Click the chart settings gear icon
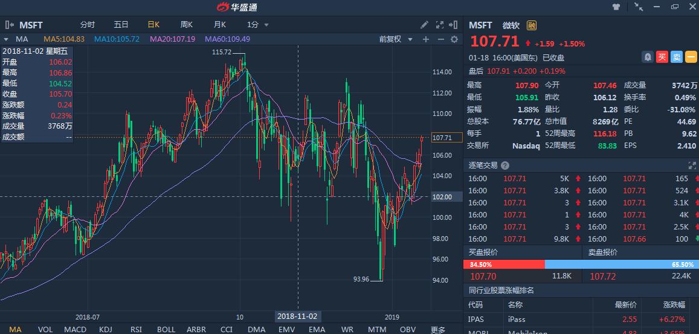This screenshot has height=334, width=699. tap(454, 39)
